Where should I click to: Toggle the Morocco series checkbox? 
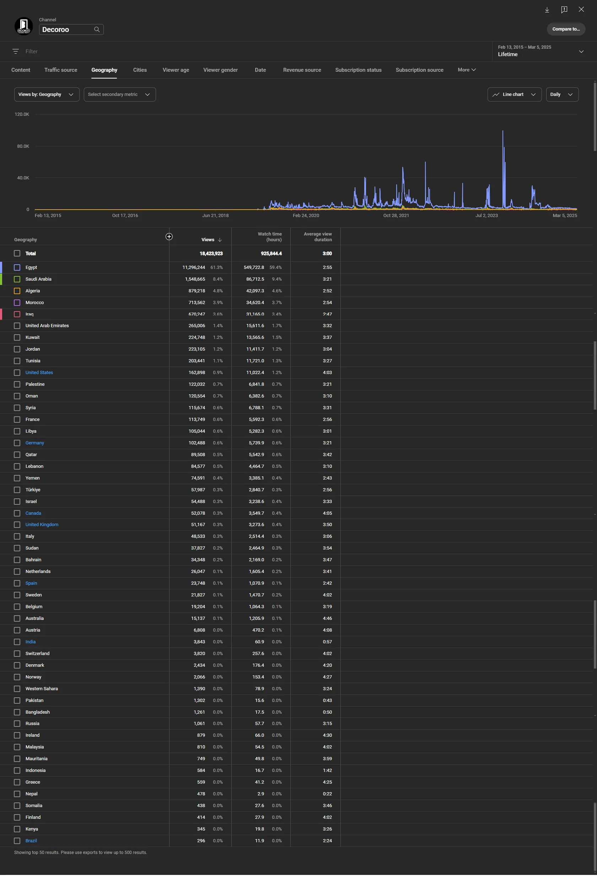pos(17,303)
